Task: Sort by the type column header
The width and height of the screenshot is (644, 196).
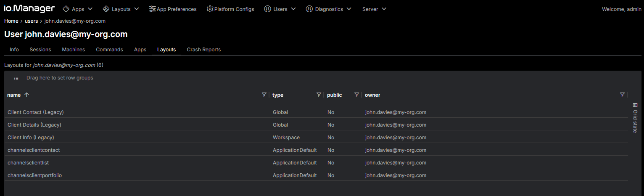Action: pos(278,95)
